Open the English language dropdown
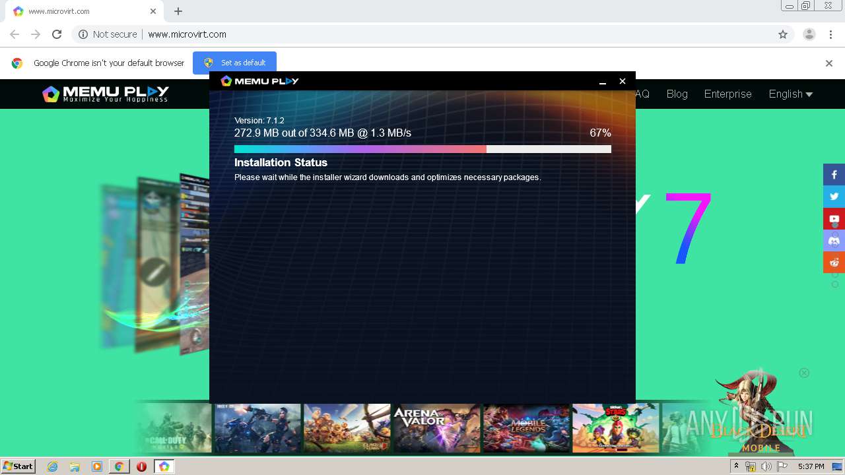Screen dimensions: 845x475 click(x=790, y=94)
